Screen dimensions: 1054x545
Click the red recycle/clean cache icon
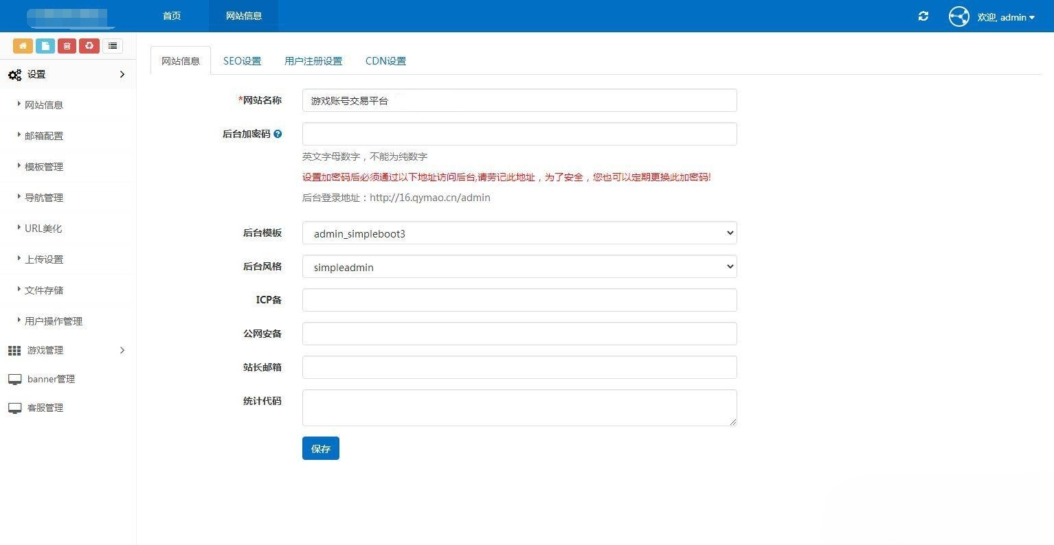point(89,46)
